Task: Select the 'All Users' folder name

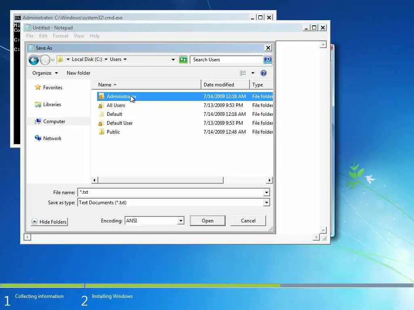Action: click(116, 105)
